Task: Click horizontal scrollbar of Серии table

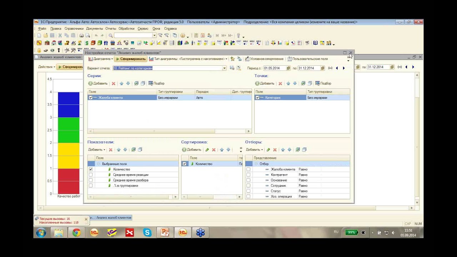Action: pos(170,131)
